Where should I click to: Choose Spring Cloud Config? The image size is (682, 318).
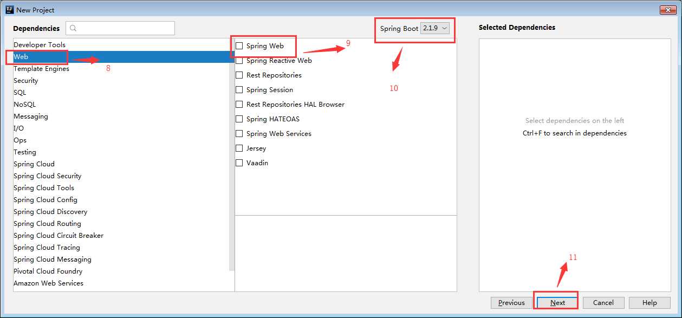click(121, 200)
